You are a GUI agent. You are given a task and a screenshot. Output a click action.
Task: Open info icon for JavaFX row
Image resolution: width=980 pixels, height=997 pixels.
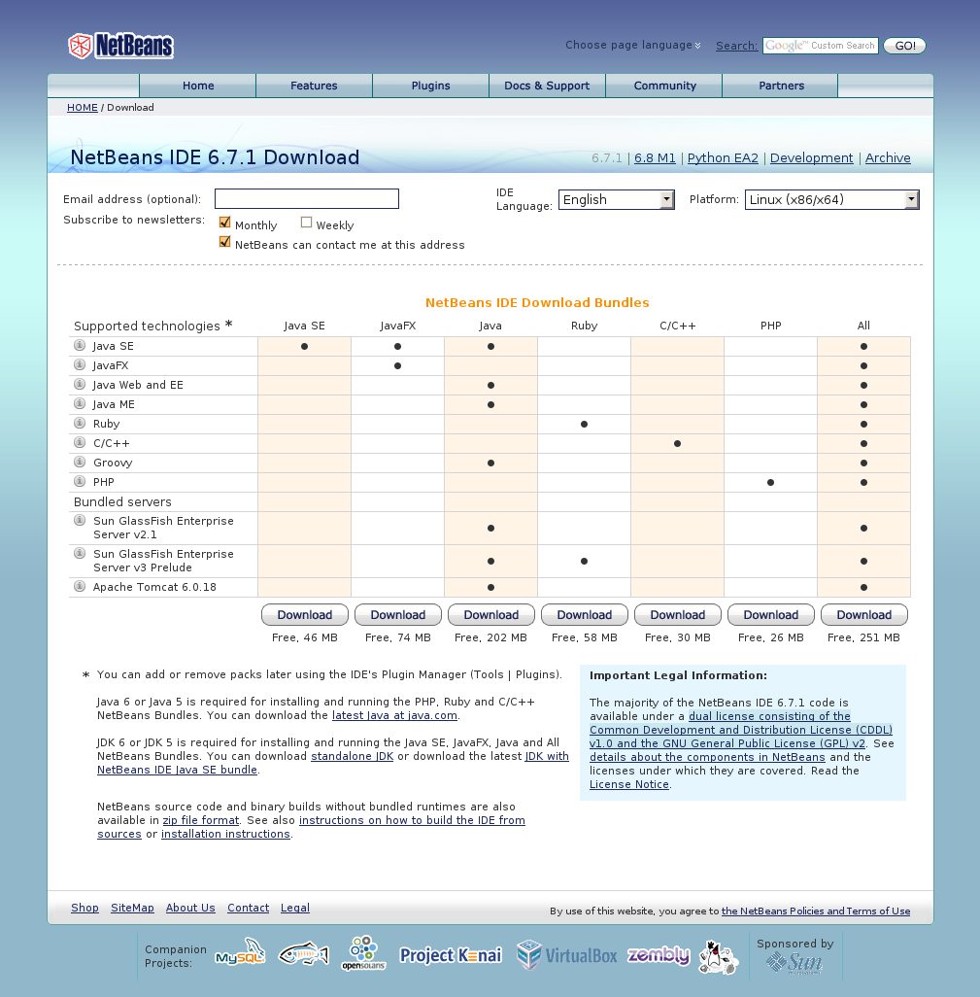point(80,365)
